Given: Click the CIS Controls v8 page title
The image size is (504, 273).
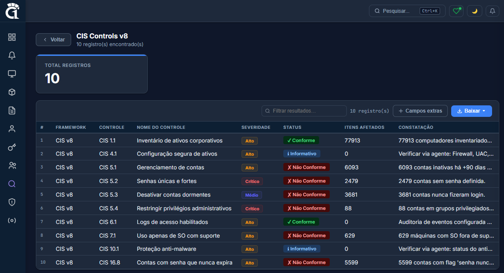Looking at the screenshot, I should 102,36.
